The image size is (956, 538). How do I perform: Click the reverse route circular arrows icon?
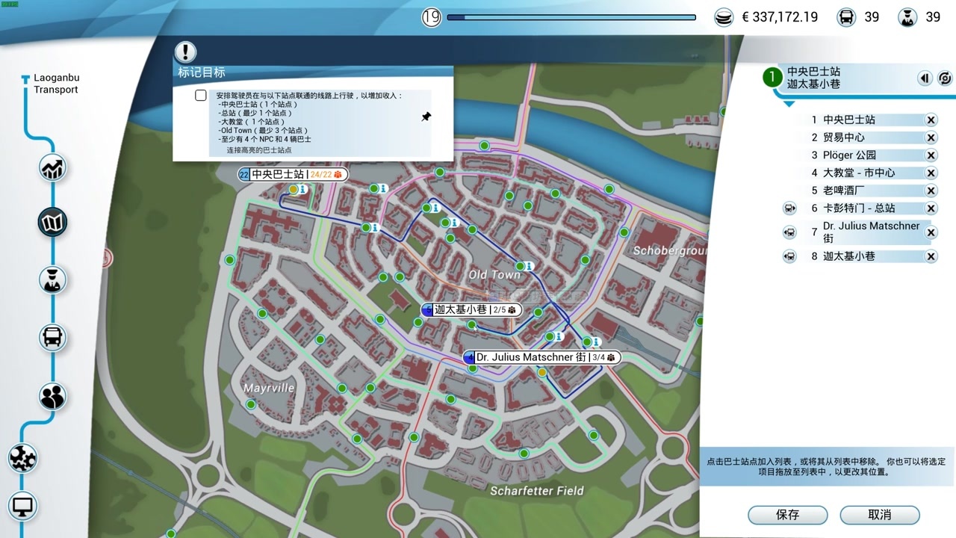945,78
